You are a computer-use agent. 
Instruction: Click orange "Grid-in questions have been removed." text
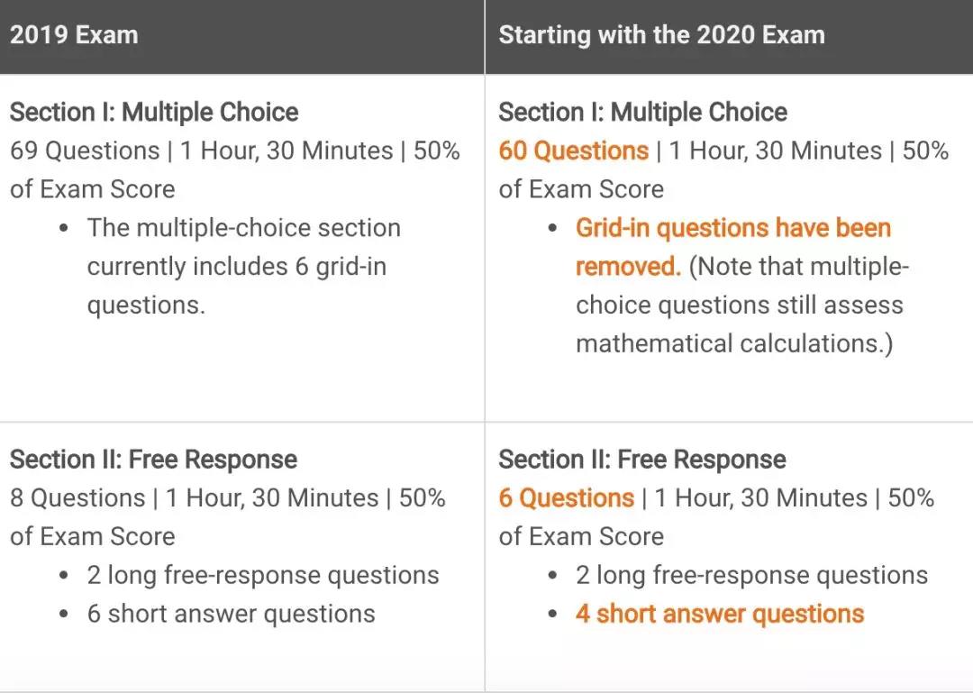(732, 228)
